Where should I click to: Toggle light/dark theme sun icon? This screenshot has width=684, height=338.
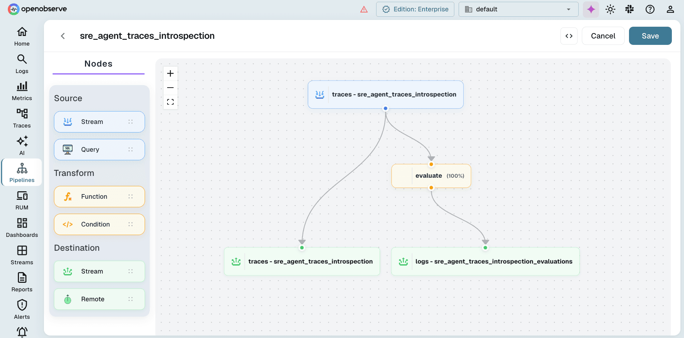click(x=610, y=9)
